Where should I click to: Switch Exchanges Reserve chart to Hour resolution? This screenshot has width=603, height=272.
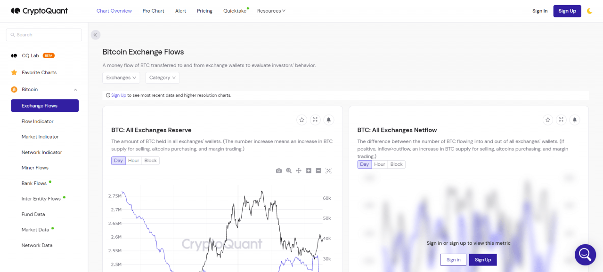[x=134, y=160]
